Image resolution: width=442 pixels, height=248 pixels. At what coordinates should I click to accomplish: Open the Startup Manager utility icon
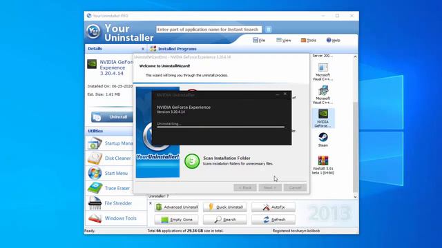pyautogui.click(x=95, y=143)
